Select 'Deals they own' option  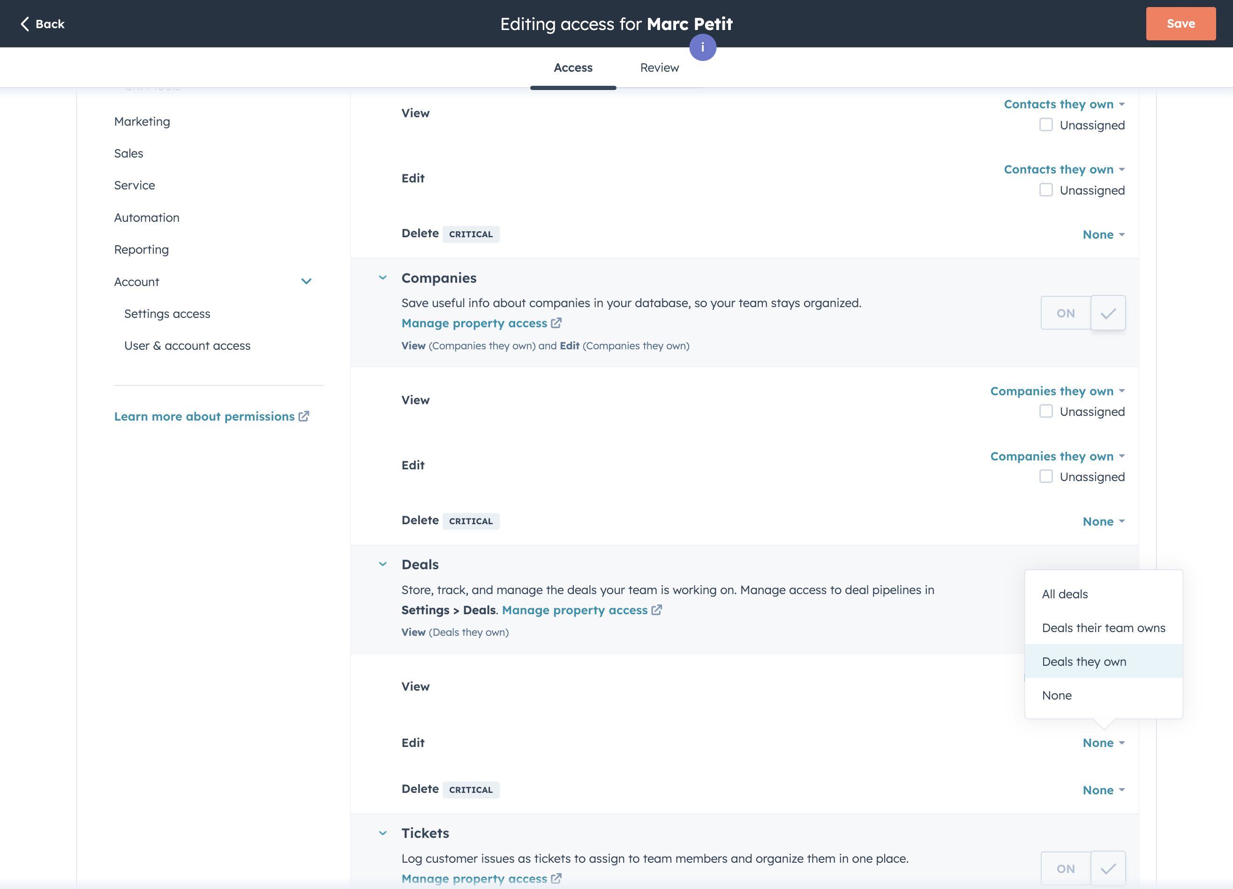coord(1103,662)
